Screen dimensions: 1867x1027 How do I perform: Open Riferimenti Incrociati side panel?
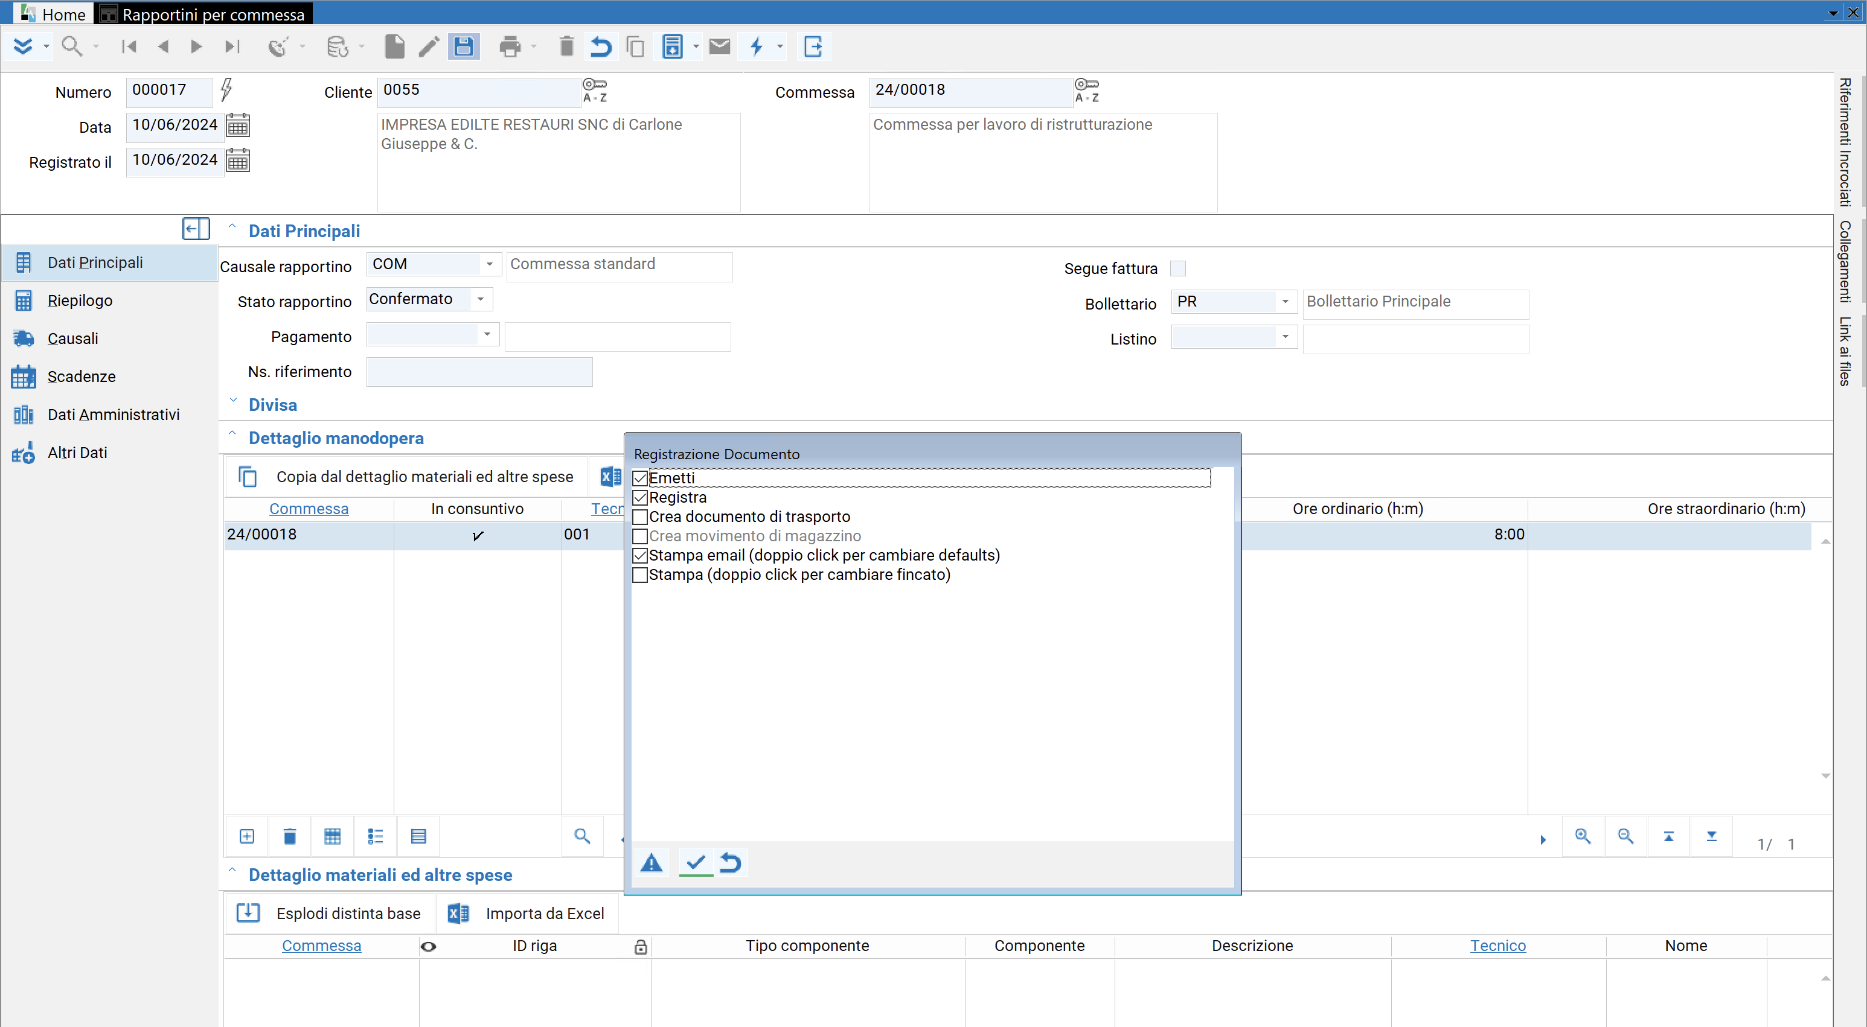[x=1845, y=142]
